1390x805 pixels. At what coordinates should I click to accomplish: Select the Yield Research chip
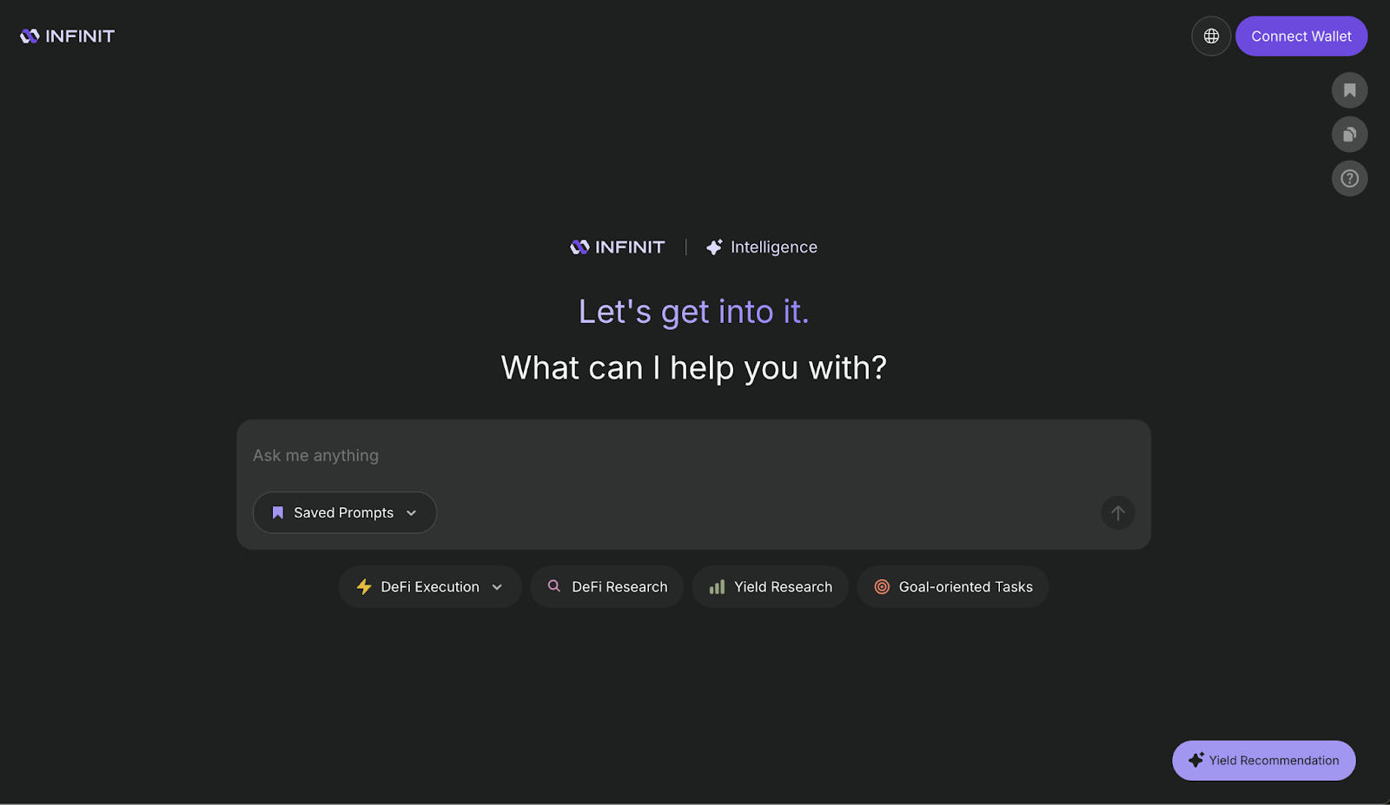click(x=771, y=587)
